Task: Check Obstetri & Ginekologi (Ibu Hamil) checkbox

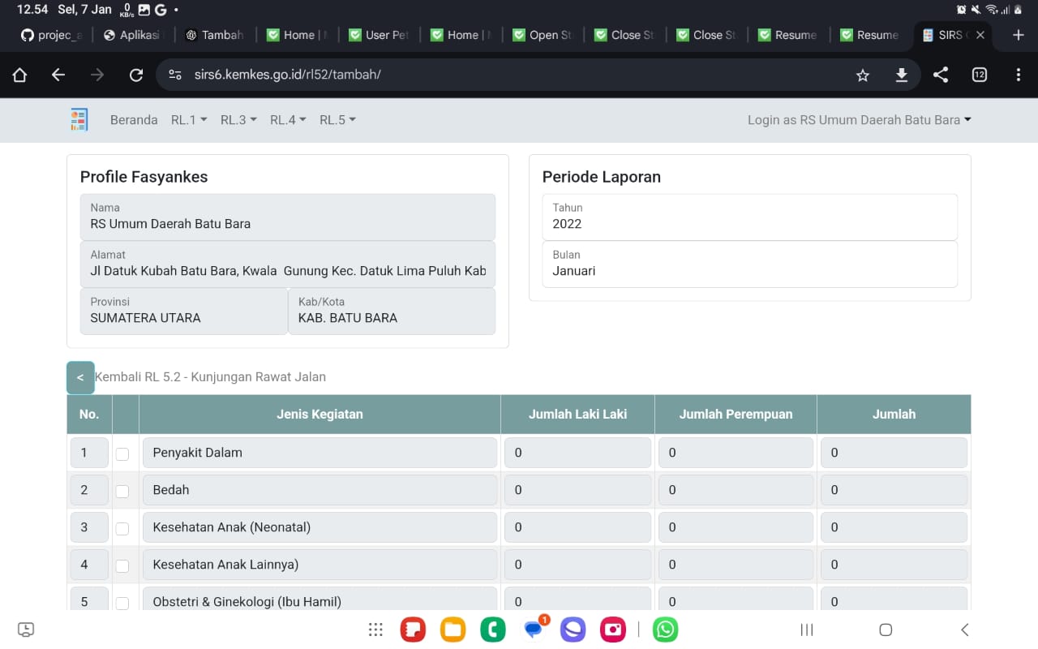Action: (122, 603)
